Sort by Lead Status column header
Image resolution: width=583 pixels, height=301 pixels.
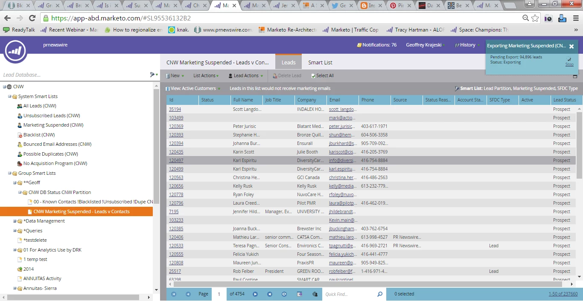pyautogui.click(x=566, y=100)
